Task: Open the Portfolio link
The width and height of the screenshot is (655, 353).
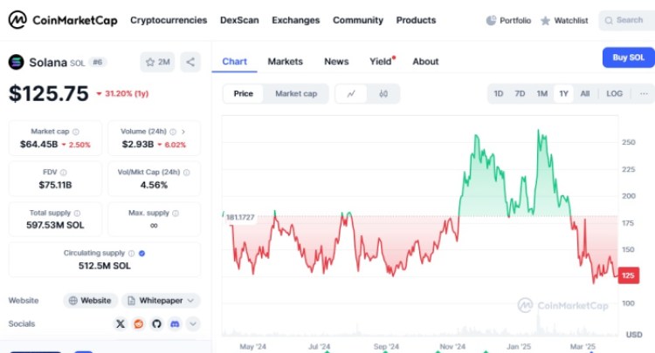Action: click(508, 20)
